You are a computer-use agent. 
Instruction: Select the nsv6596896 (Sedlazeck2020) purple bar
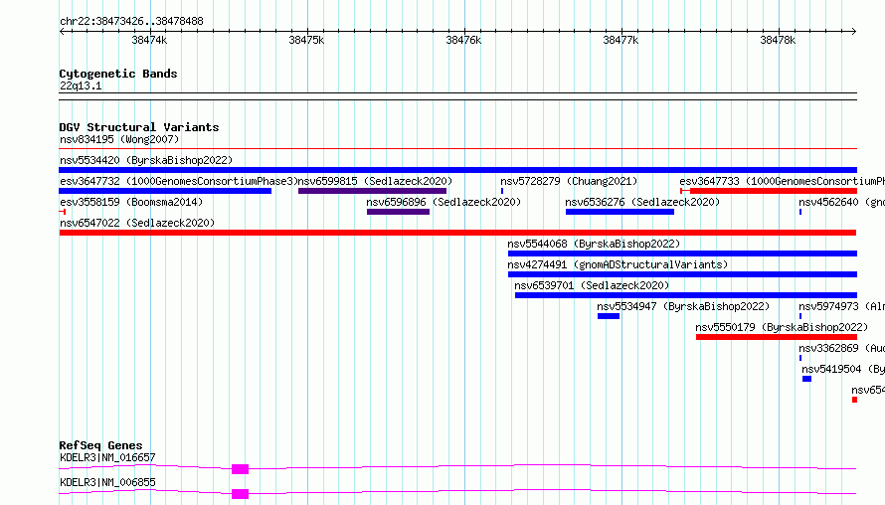[398, 212]
